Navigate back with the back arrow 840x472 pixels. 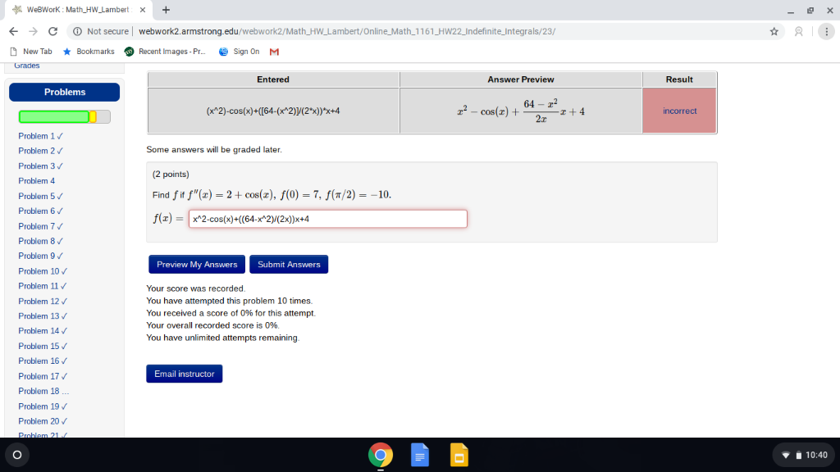click(12, 31)
